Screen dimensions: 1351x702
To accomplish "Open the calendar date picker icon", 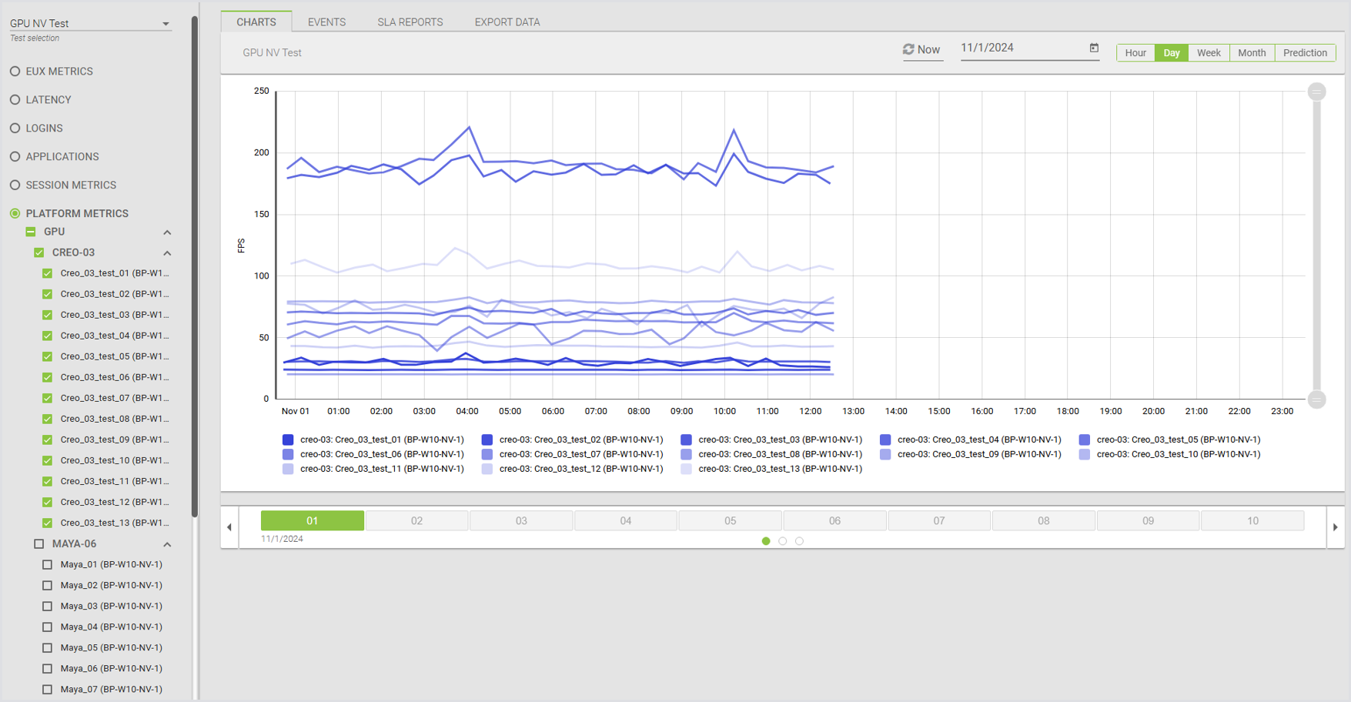I will pos(1094,48).
